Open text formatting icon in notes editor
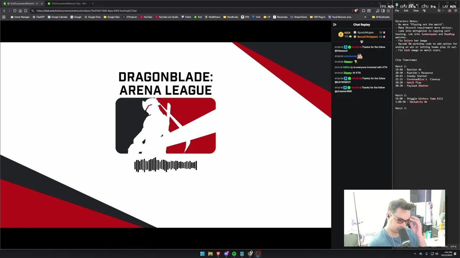The height and width of the screenshot is (258, 460). tap(424, 11)
